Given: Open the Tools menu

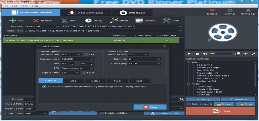Looking at the screenshot, I should (25, 6).
